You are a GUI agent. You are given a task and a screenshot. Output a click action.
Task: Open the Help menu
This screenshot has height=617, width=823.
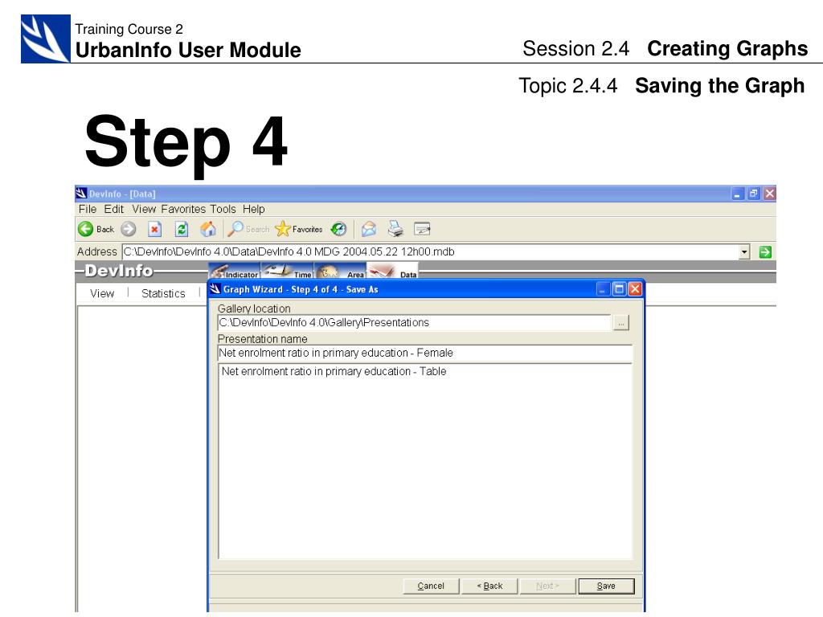click(253, 209)
